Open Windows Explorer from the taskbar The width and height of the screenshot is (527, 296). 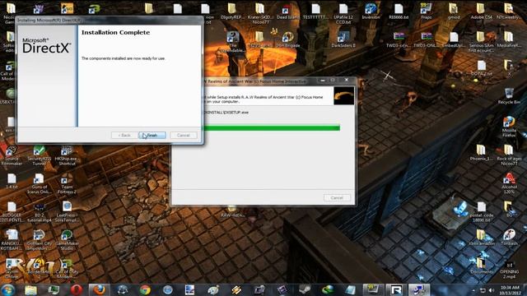pyautogui.click(x=30, y=290)
